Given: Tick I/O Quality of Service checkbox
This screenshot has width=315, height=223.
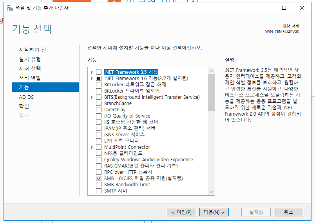Looking at the screenshot, I should tap(99, 116).
